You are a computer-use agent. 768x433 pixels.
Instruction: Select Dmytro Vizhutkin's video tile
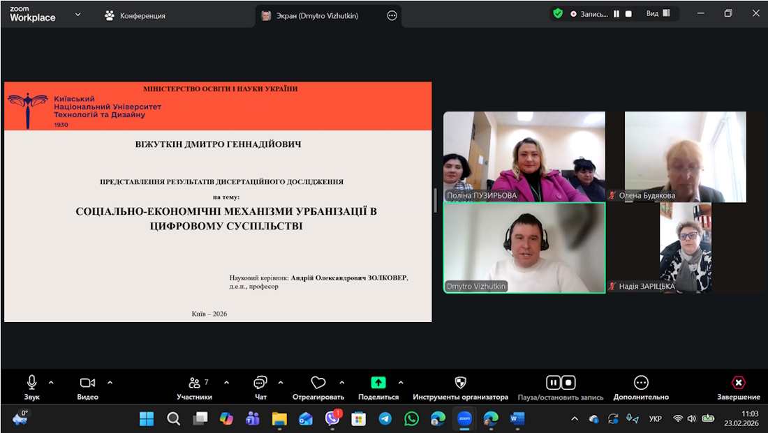point(524,248)
